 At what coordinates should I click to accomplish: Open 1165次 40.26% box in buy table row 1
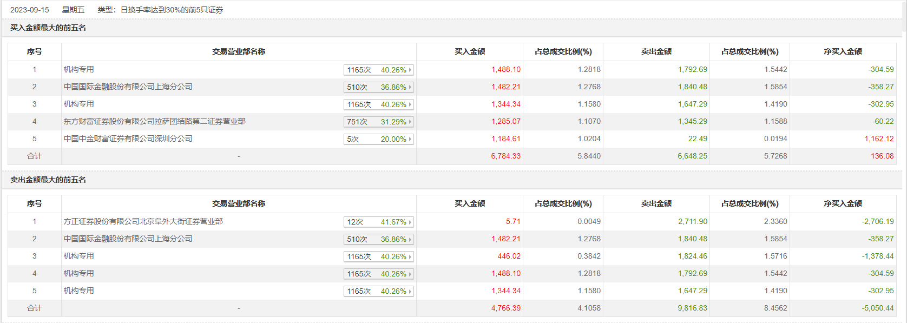(x=378, y=70)
